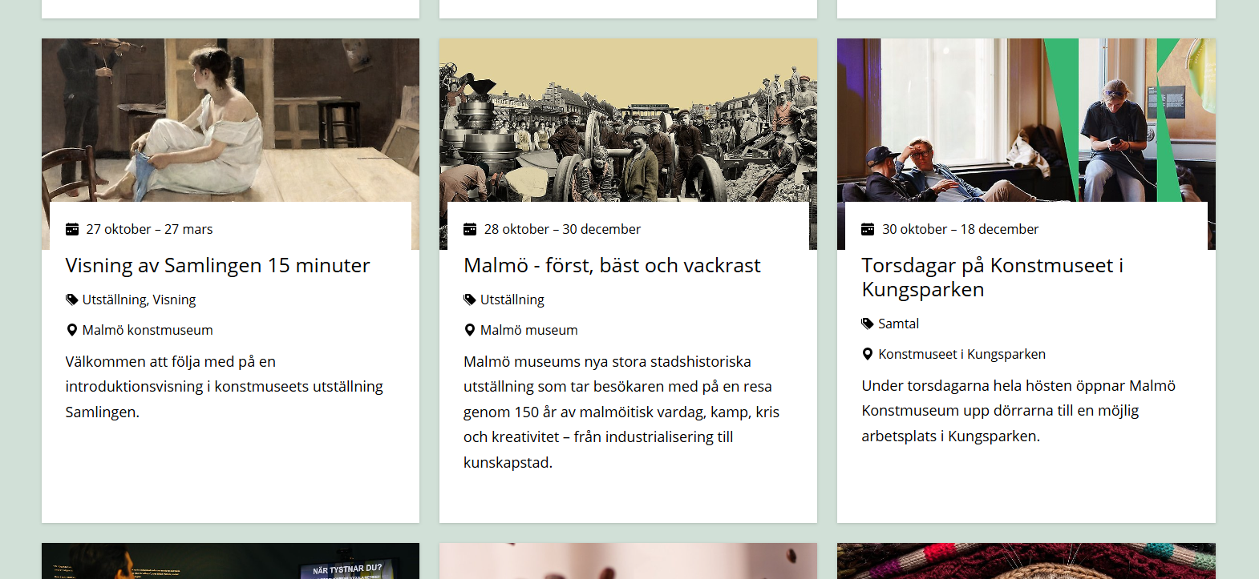The image size is (1259, 579).
Task: Click the calendar icon on Visning av Samlingen card
Action: (71, 229)
